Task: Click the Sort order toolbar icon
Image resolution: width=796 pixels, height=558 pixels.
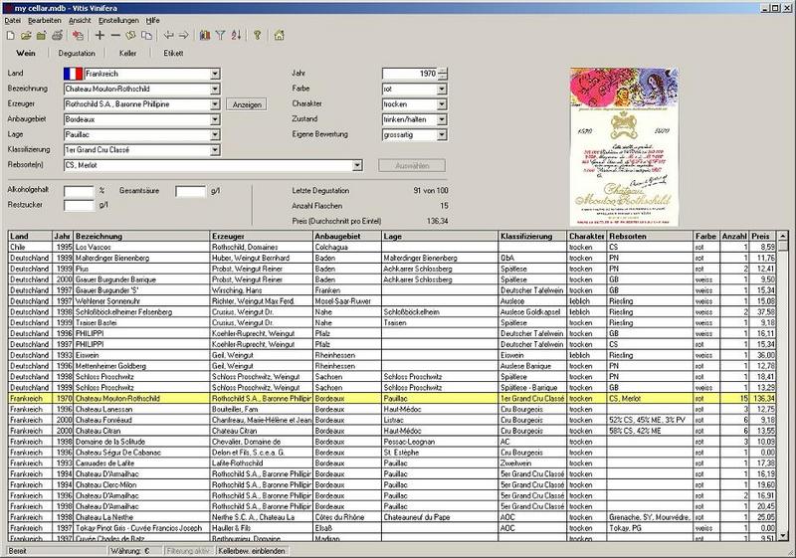Action: (236, 36)
